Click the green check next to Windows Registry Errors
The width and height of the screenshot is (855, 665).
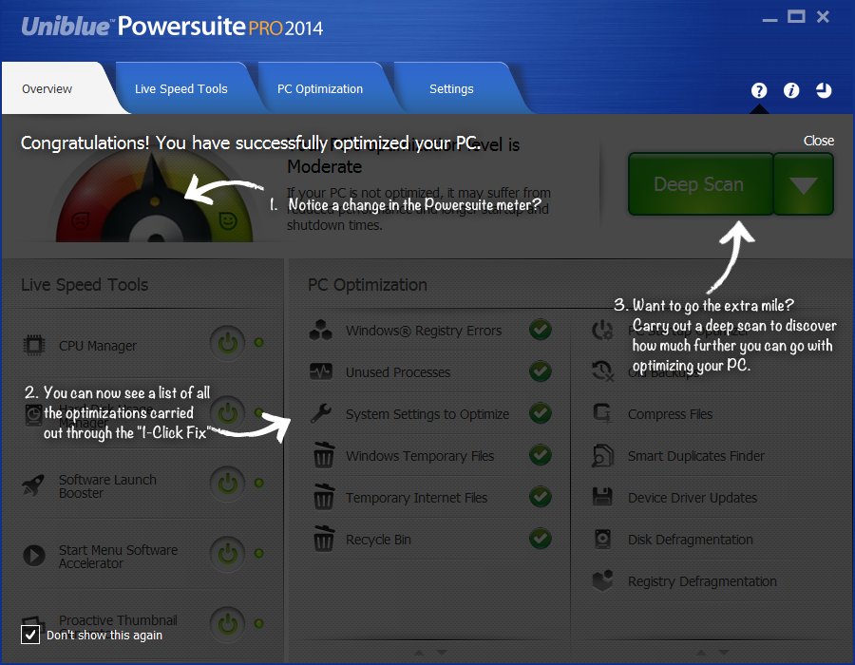tap(541, 330)
